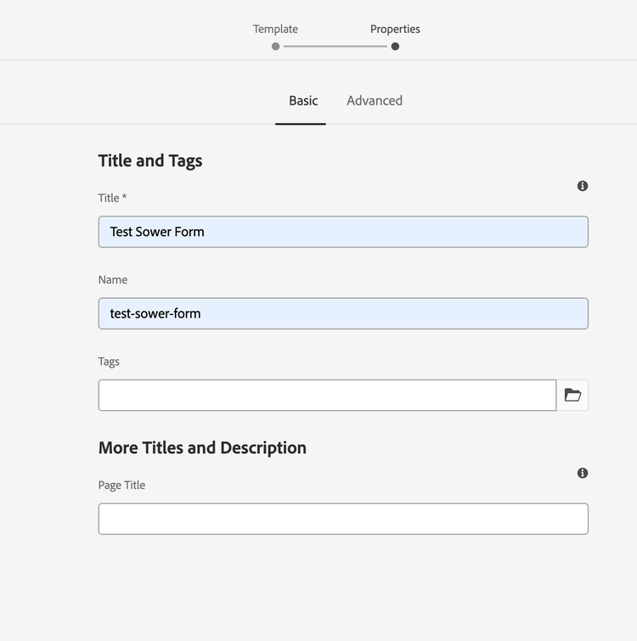Image resolution: width=637 pixels, height=641 pixels.
Task: Focus the Name field containing test-sower-form
Action: click(343, 313)
